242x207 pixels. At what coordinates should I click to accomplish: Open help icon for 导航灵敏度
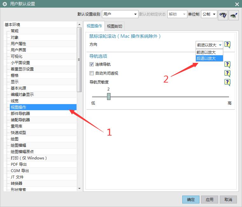coord(227,82)
